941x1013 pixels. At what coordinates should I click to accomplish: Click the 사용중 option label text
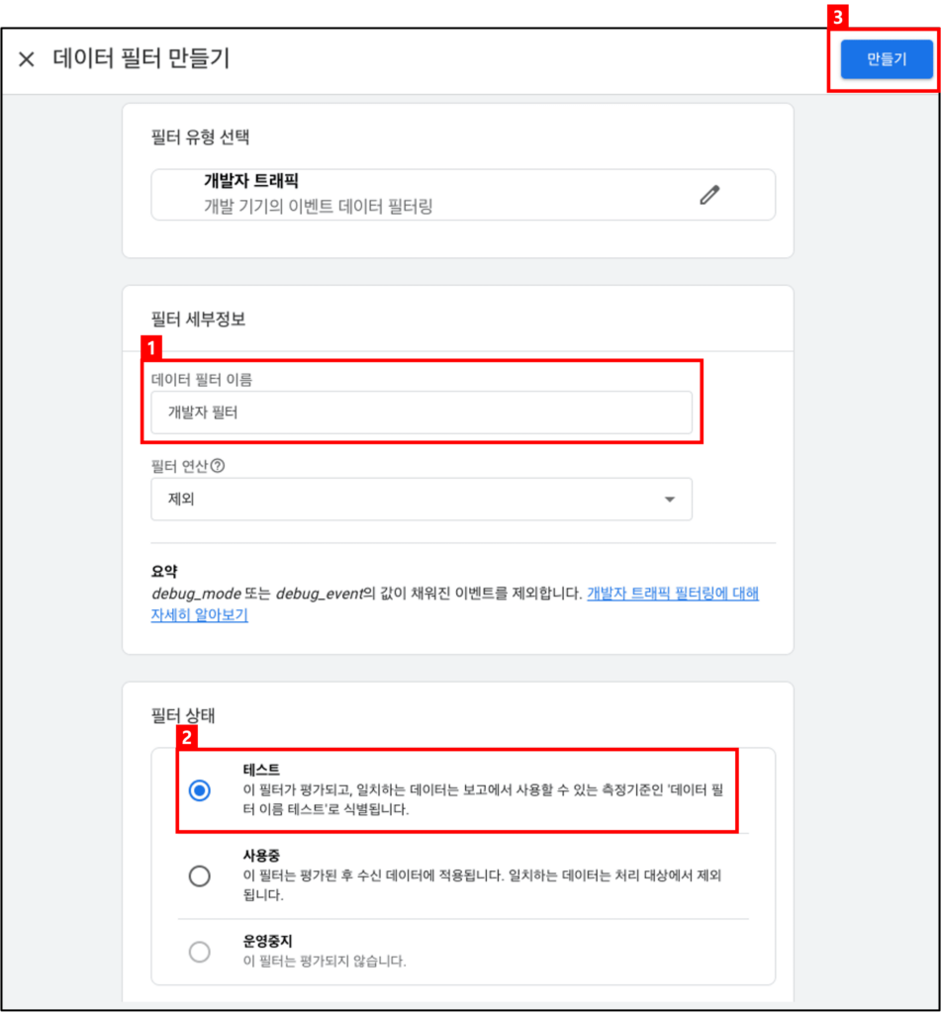point(261,856)
